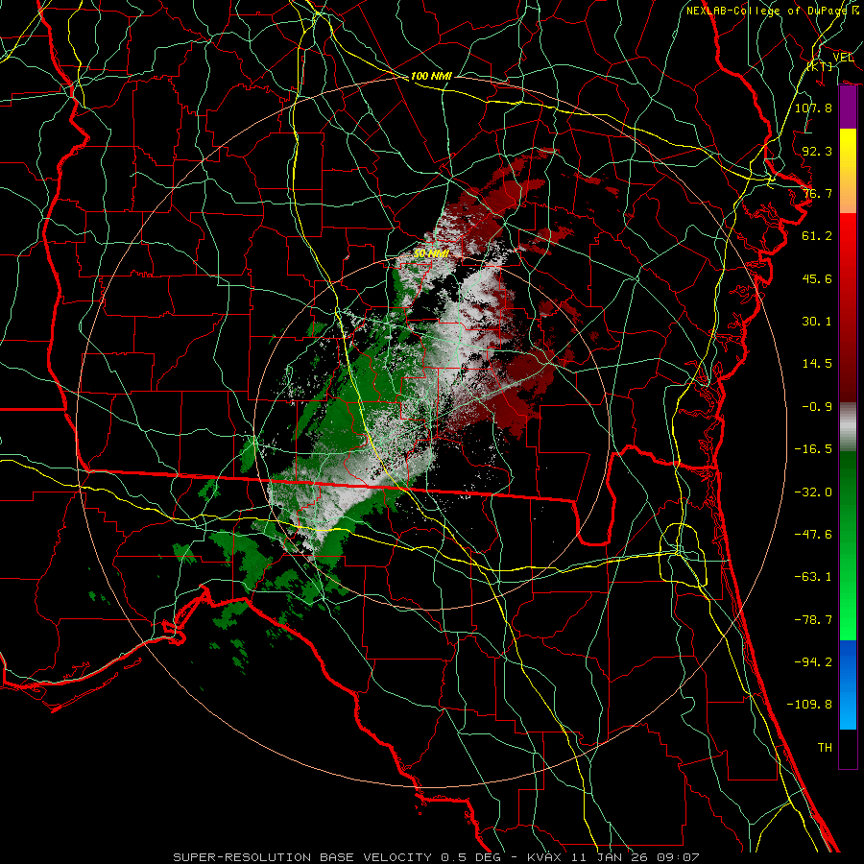The height and width of the screenshot is (864, 864).
Task: Click the -78.7 legend value
Action: pos(813,620)
